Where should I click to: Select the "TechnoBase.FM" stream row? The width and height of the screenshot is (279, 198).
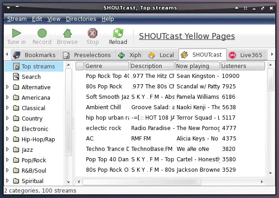coord(170,149)
